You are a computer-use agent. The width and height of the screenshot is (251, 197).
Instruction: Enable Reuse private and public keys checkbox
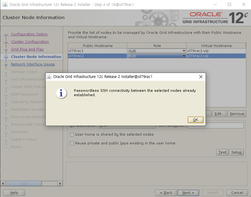coord(72,143)
